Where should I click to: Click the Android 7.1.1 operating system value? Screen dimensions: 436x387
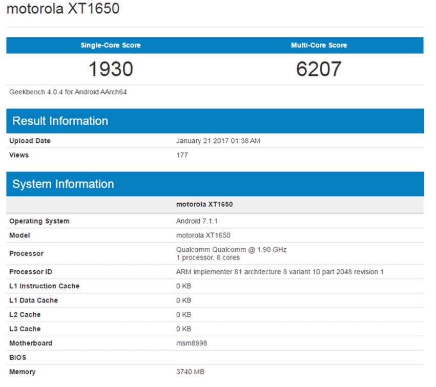click(x=197, y=221)
